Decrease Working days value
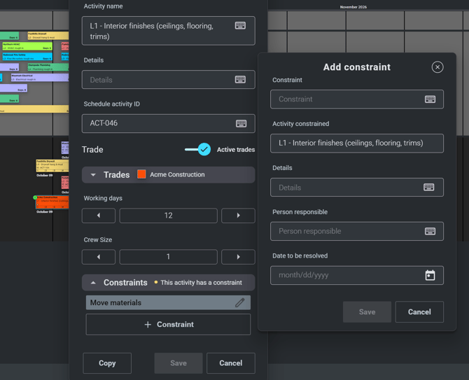This screenshot has width=469, height=380. coord(99,216)
